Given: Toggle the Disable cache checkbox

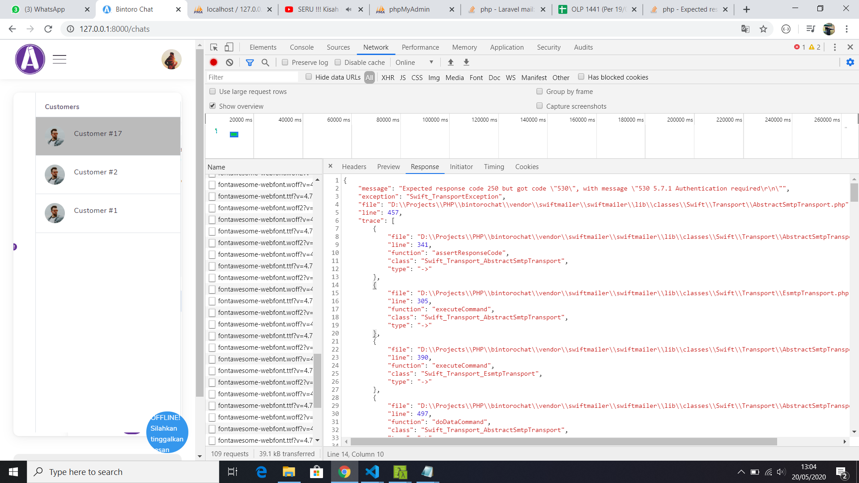Looking at the screenshot, I should [x=338, y=63].
